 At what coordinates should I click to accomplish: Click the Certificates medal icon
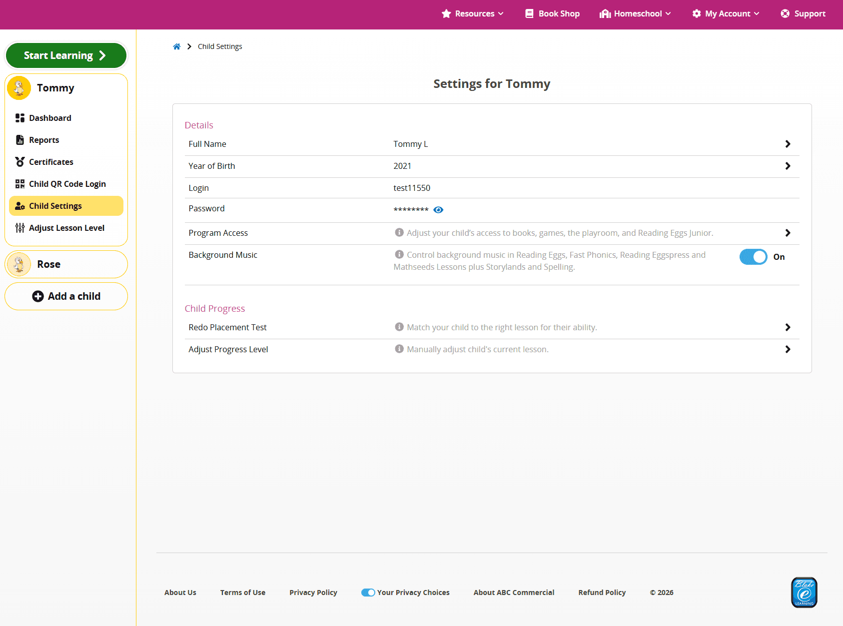(x=20, y=162)
